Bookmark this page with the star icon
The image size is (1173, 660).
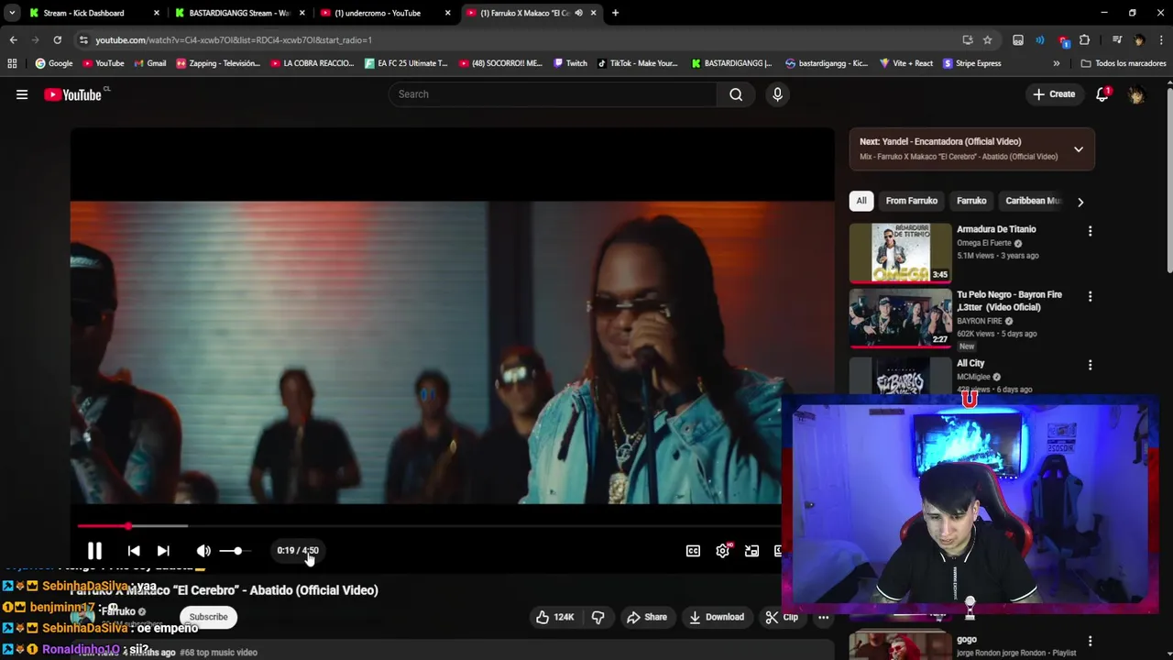tap(987, 40)
